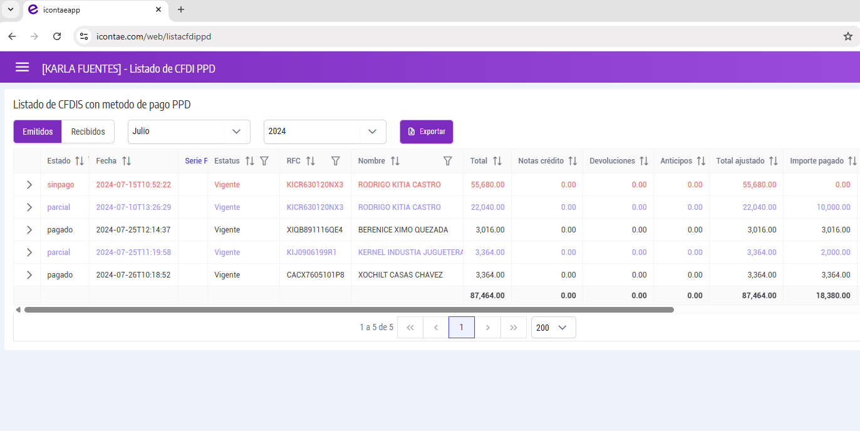Click the filter icon in Nombre column
Screen dimensions: 860x431
[x=447, y=161]
